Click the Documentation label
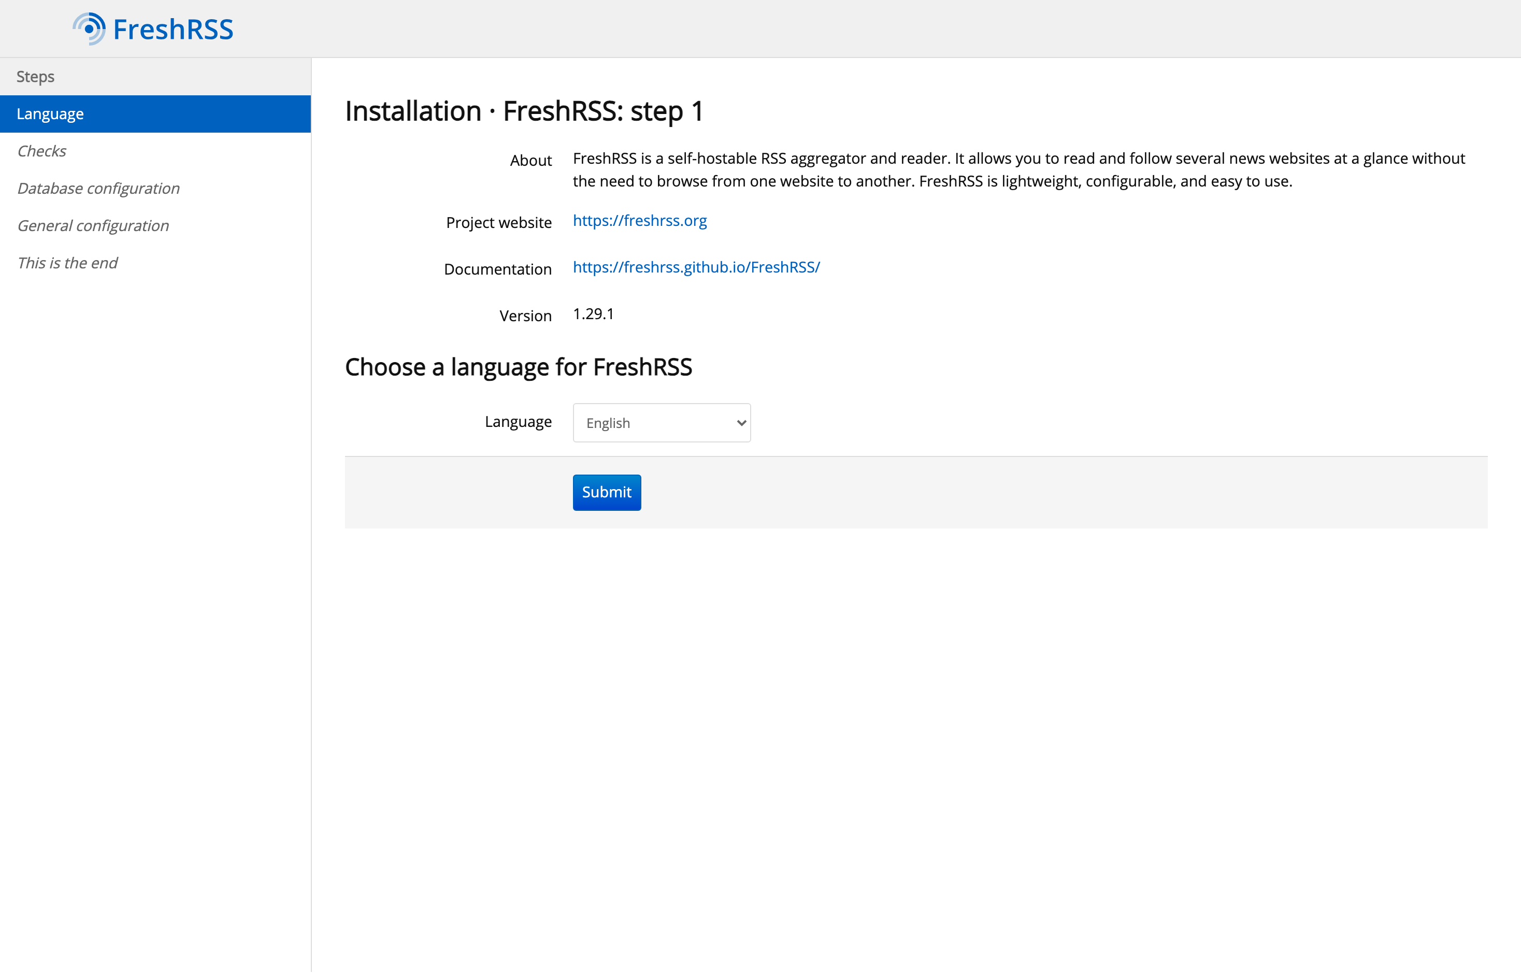The width and height of the screenshot is (1521, 973). point(497,269)
